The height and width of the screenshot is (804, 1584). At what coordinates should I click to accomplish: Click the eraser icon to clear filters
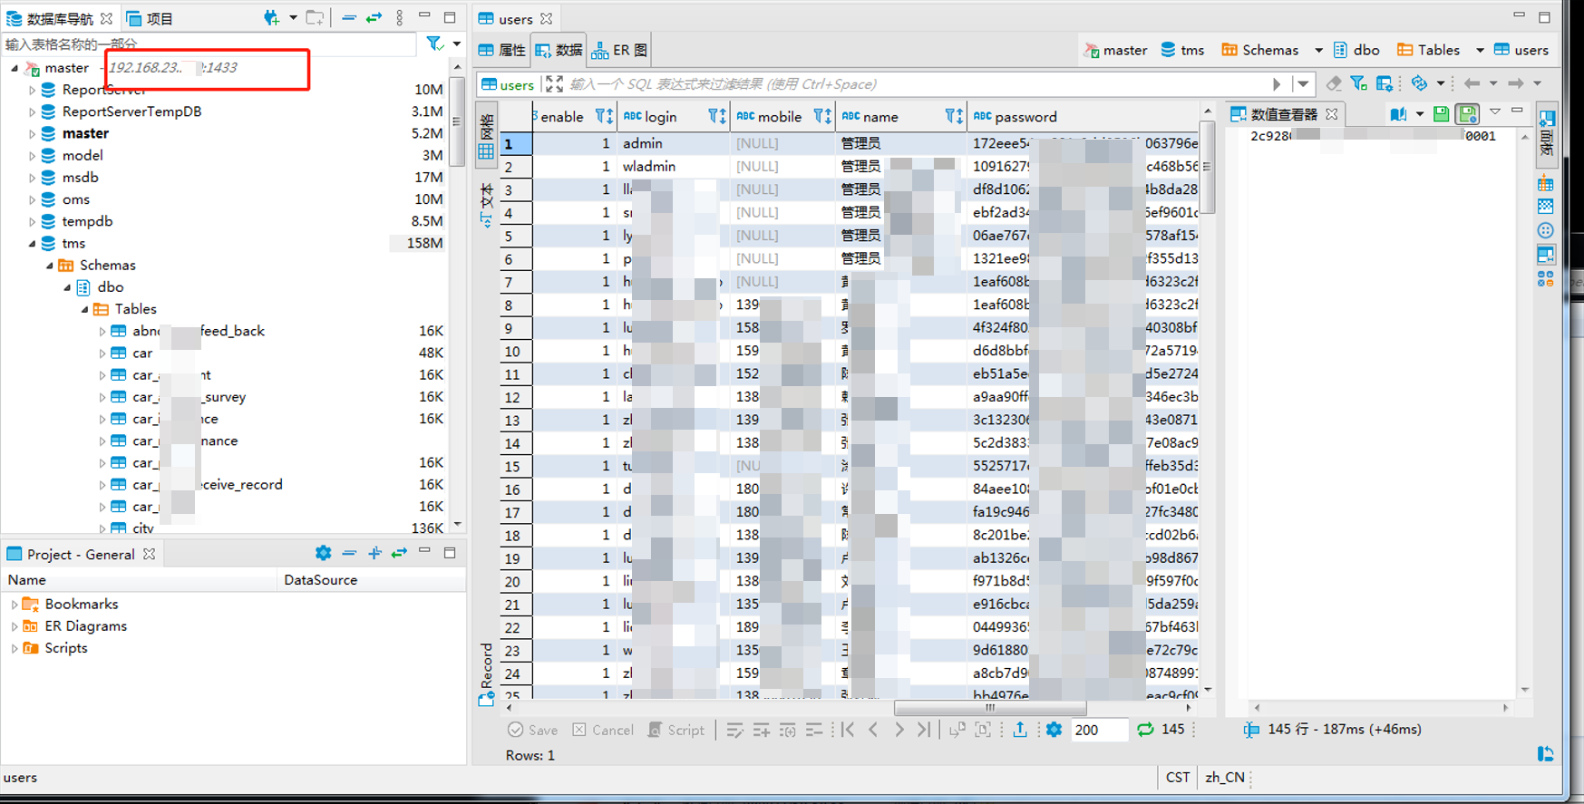pyautogui.click(x=1333, y=83)
